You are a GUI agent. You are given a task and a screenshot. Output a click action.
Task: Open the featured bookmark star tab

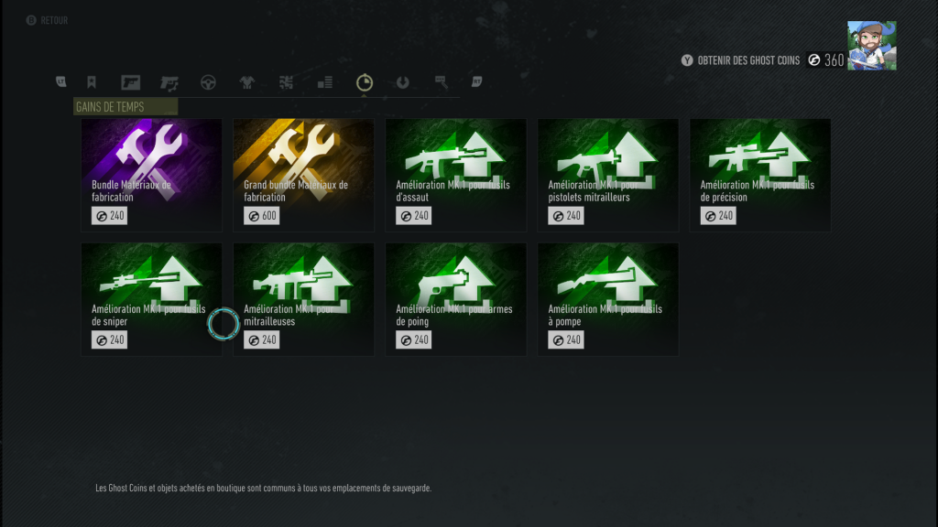(92, 81)
